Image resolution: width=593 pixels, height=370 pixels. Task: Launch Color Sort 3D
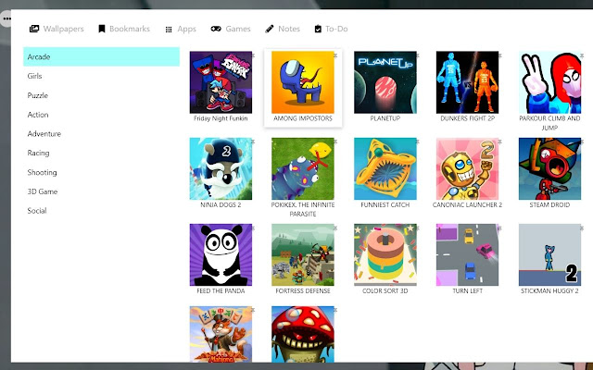[385, 255]
